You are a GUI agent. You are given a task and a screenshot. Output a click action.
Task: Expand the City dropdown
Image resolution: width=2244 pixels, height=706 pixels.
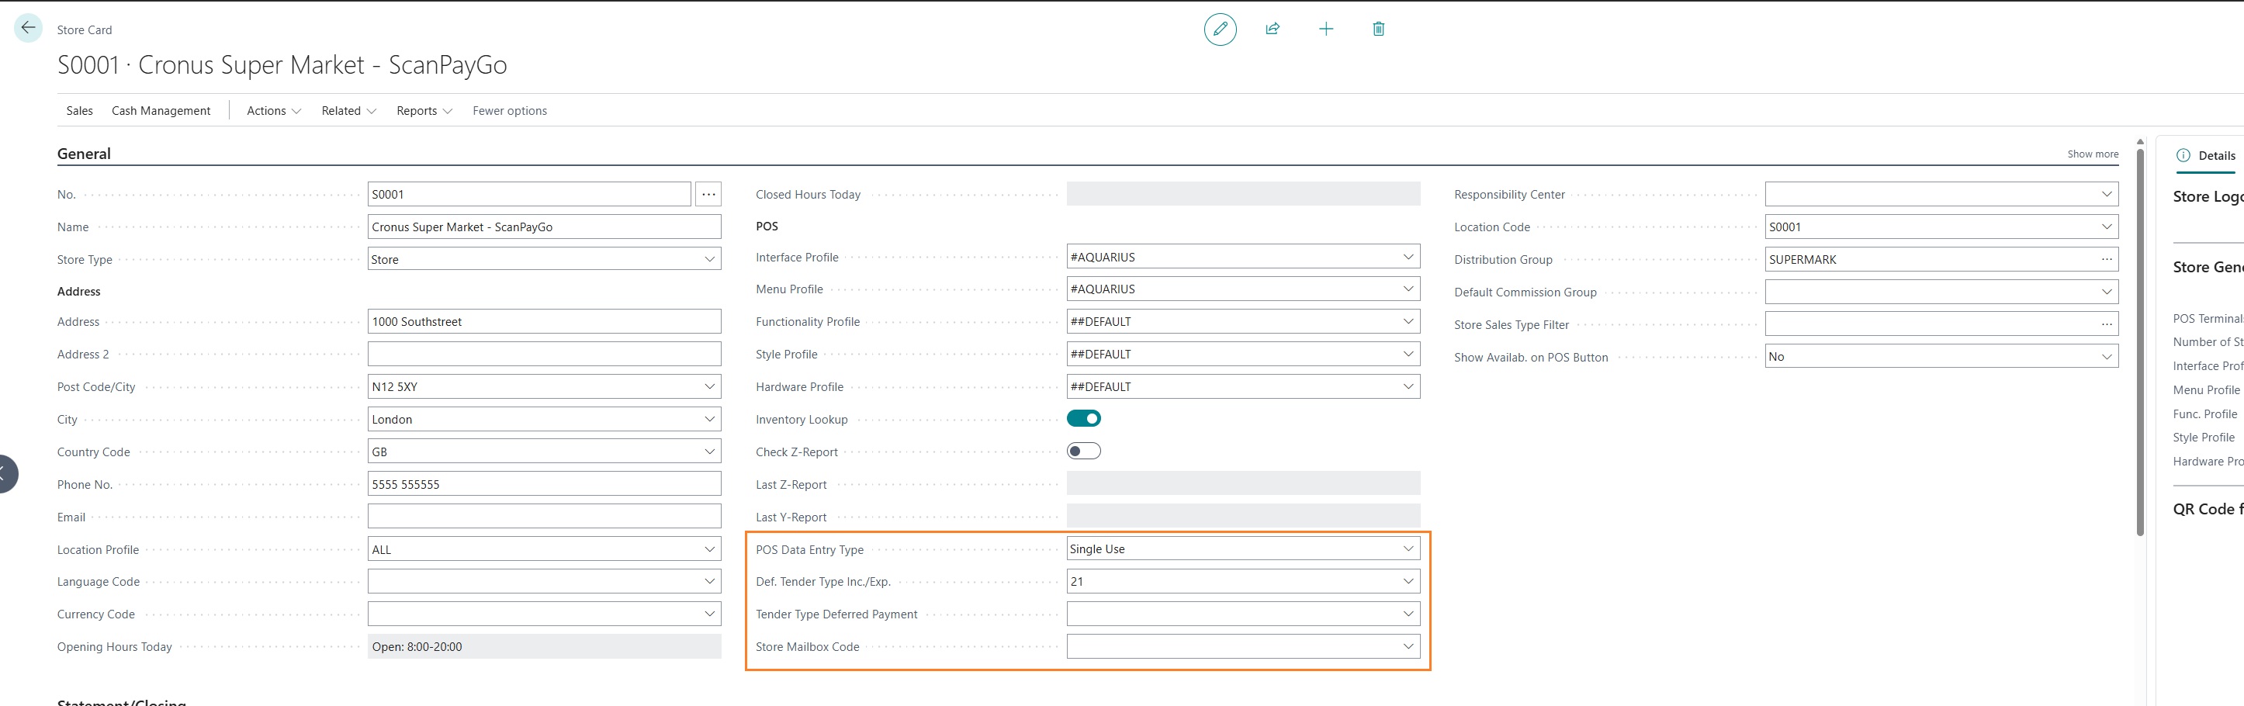(709, 419)
